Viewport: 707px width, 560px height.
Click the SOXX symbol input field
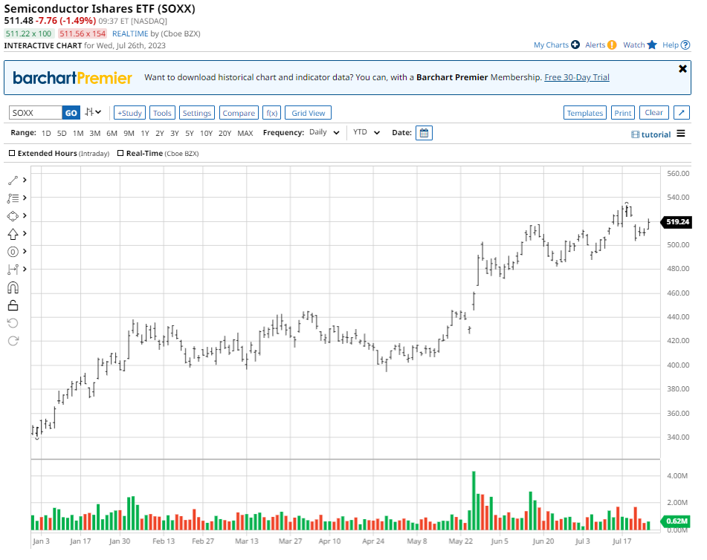click(x=35, y=113)
